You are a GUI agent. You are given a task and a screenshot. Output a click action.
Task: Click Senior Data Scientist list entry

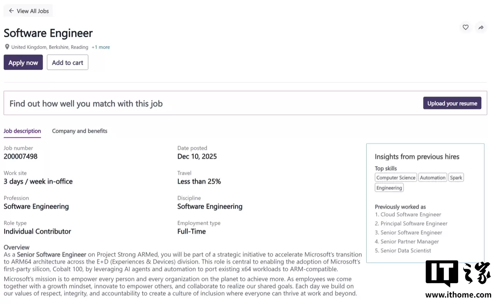pos(405,251)
